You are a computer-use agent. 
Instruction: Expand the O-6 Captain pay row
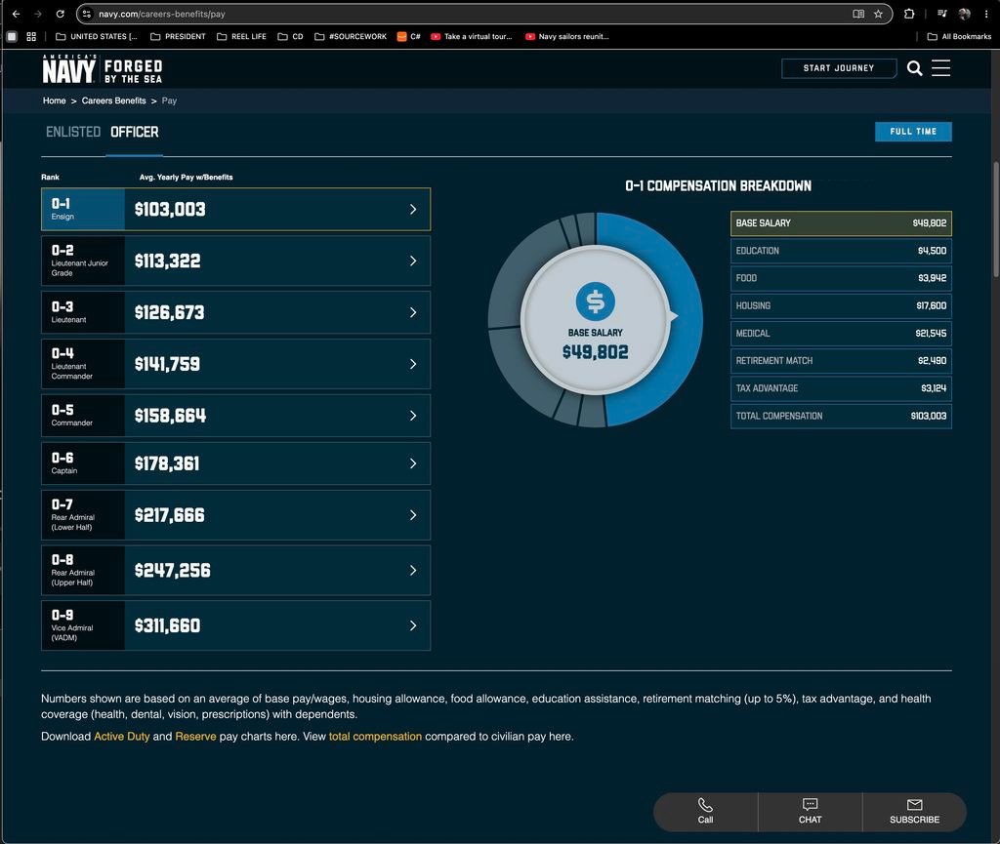tap(236, 463)
